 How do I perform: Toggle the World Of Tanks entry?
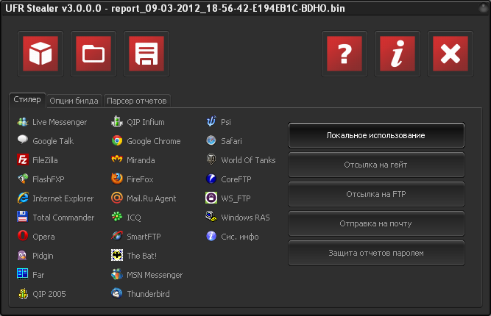click(241, 160)
